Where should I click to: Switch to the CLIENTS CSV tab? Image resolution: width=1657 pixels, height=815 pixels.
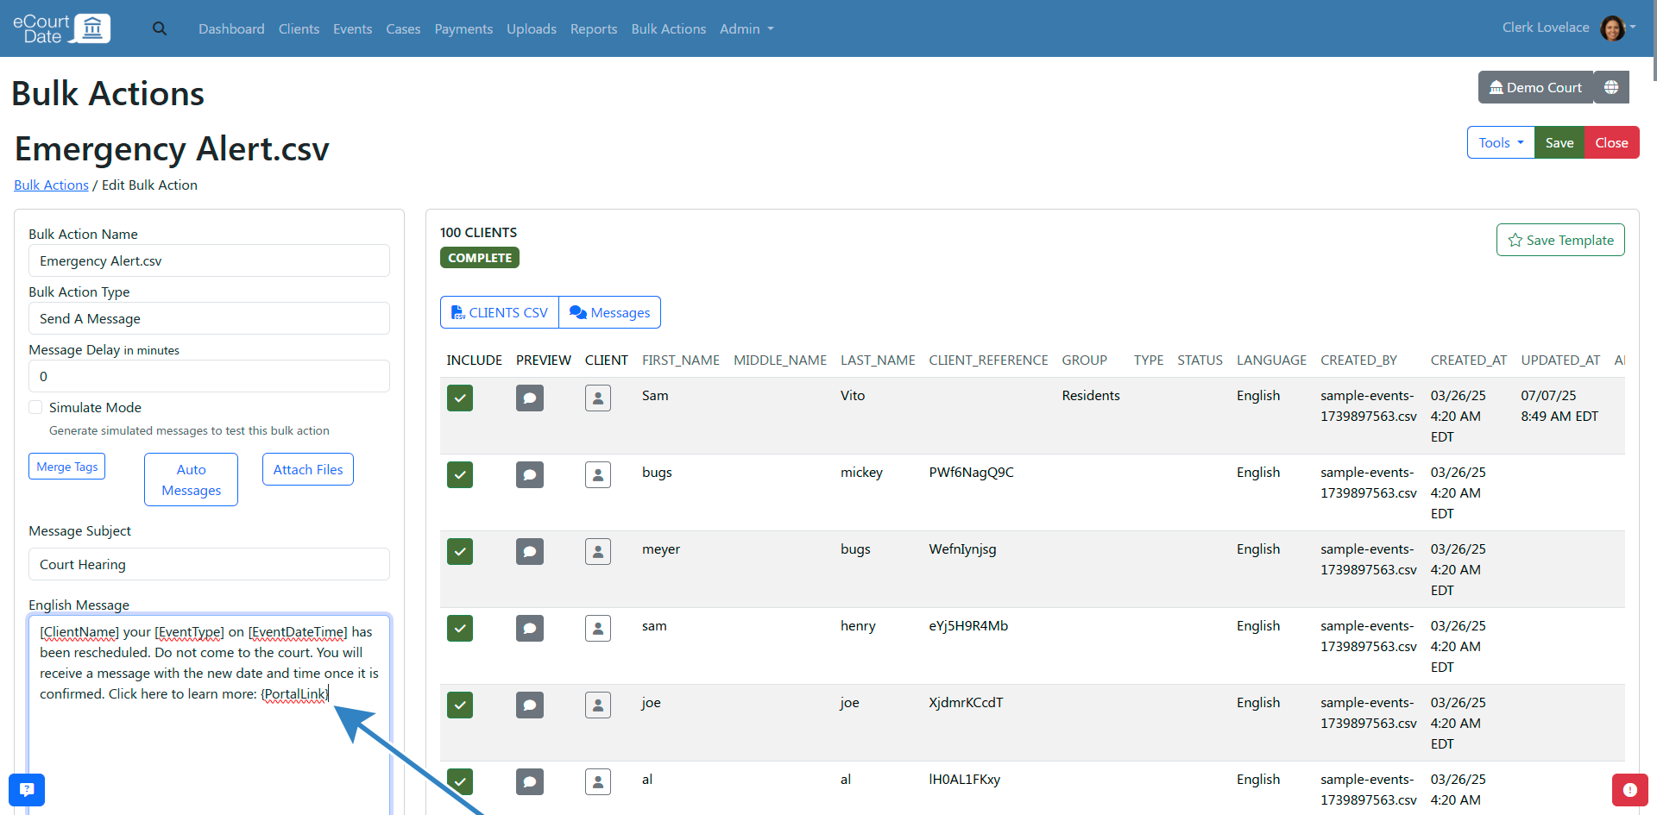tap(500, 312)
